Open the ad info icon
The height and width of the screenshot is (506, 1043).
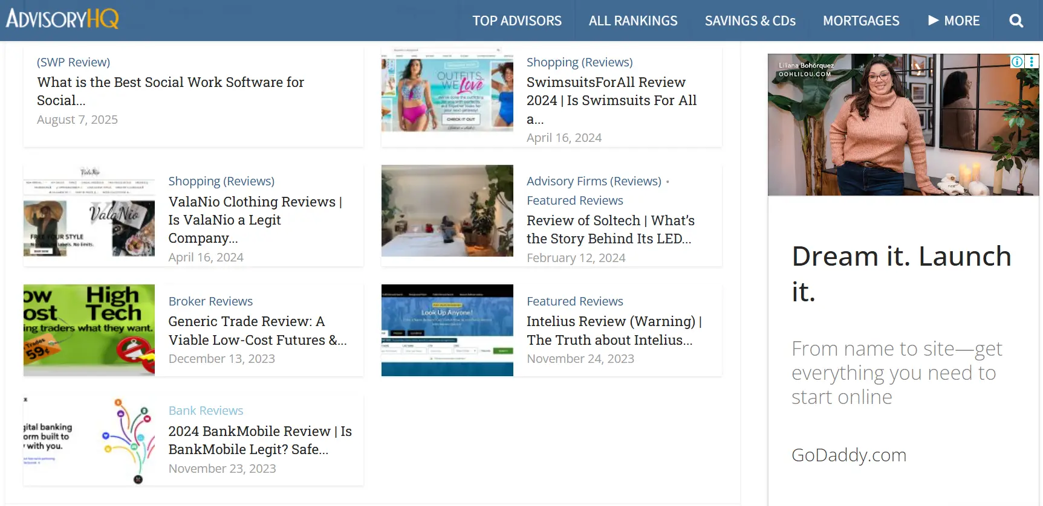click(x=1017, y=62)
